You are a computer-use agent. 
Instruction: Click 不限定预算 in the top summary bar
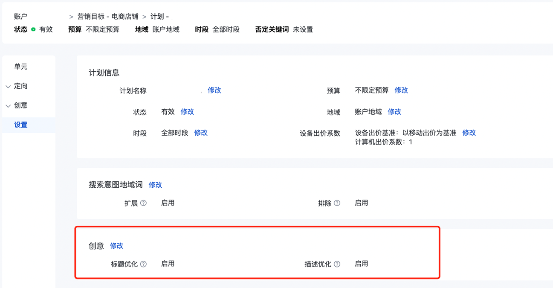coord(102,29)
